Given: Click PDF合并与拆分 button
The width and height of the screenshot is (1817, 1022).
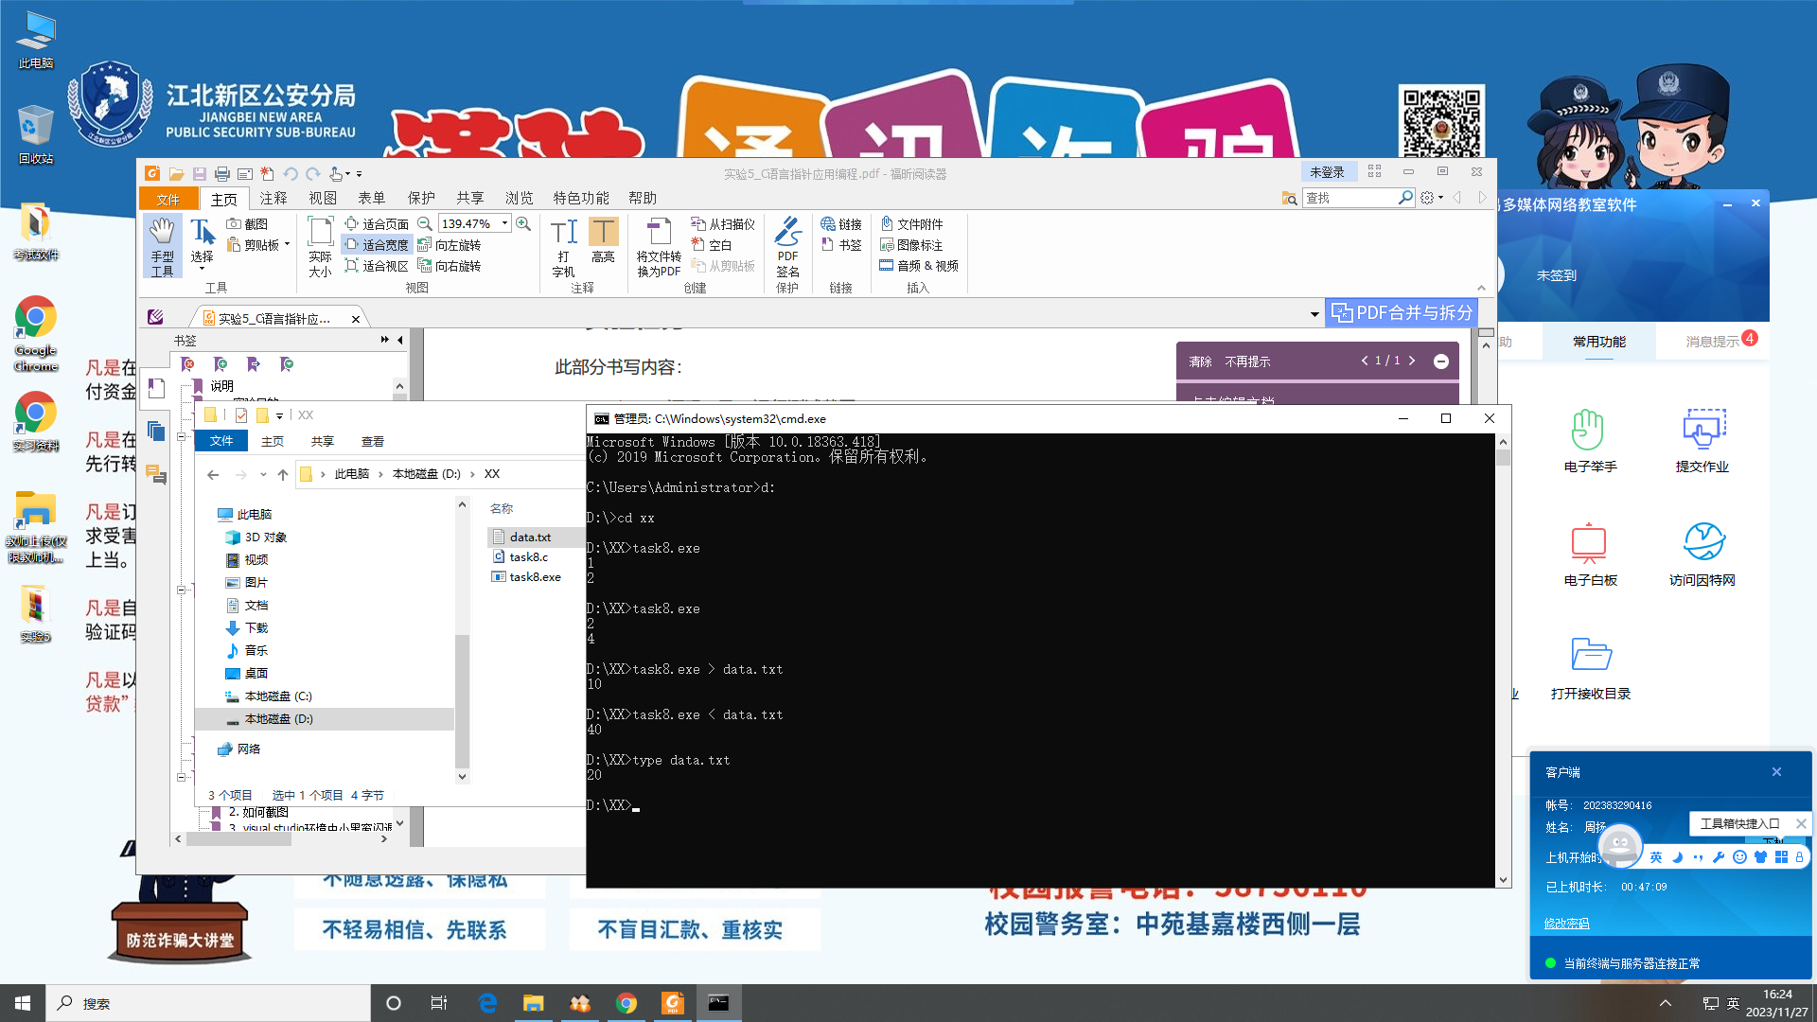Looking at the screenshot, I should coord(1402,313).
